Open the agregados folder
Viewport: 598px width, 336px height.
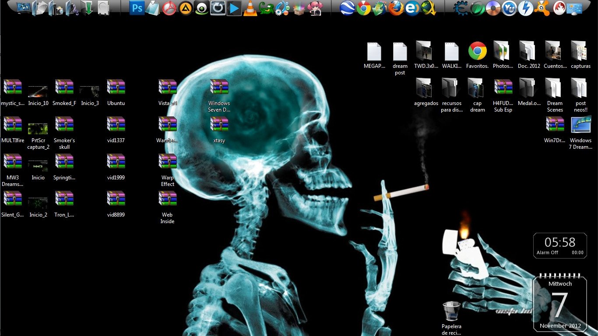pos(426,92)
